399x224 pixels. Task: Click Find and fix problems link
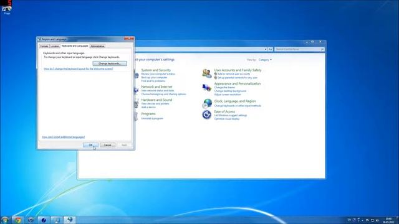coord(153,81)
